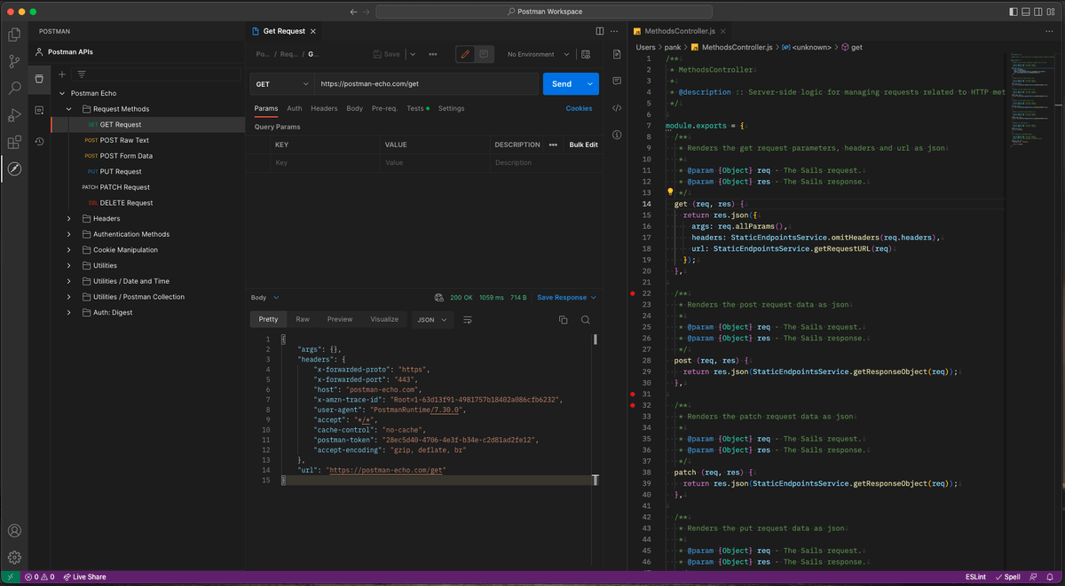Switch request to comment mode icon
The width and height of the screenshot is (1065, 586).
coord(484,54)
